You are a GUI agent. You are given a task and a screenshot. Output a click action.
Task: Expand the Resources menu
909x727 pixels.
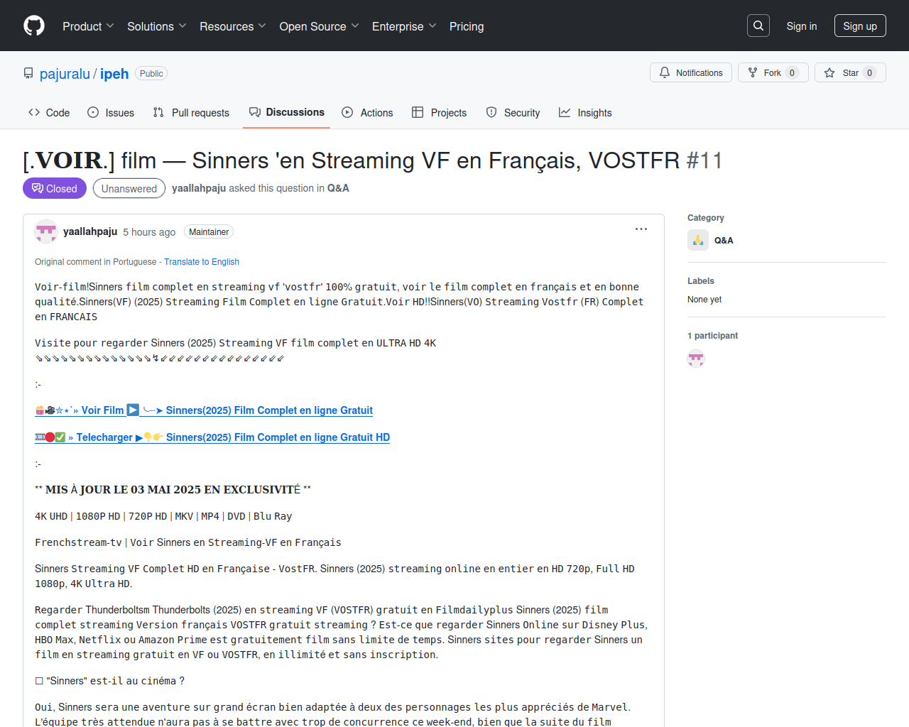coord(233,26)
